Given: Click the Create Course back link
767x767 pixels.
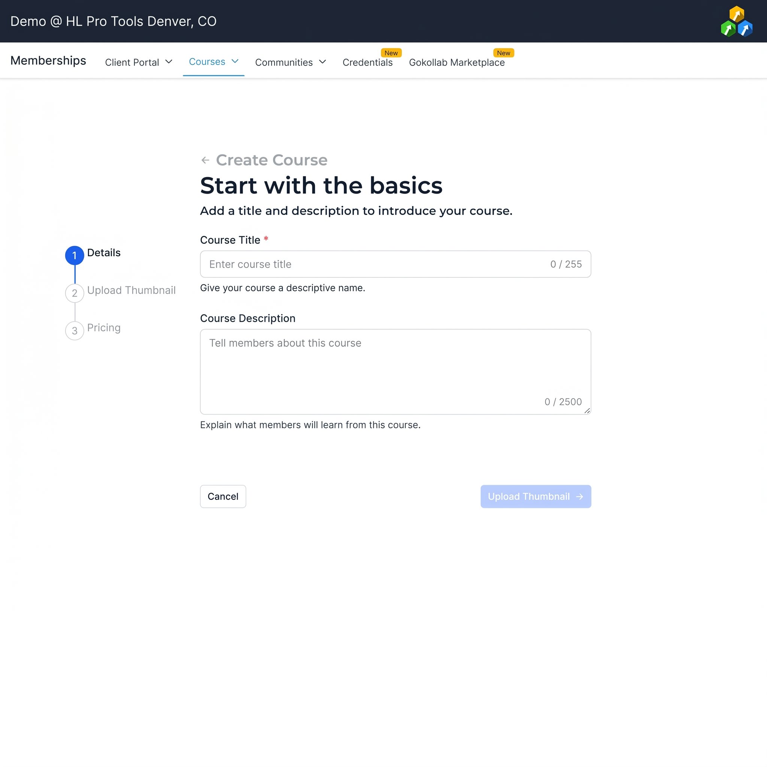Looking at the screenshot, I should pos(272,160).
